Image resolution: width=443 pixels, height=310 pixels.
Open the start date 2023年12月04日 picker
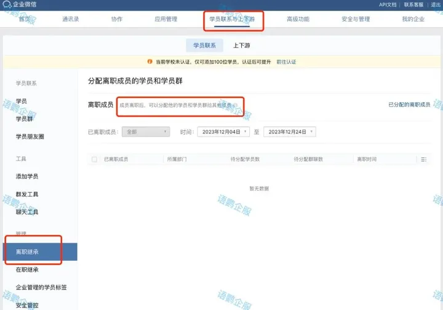[223, 132]
